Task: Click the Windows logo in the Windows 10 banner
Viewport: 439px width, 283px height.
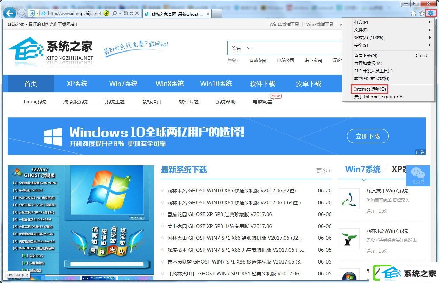Action: (53, 136)
